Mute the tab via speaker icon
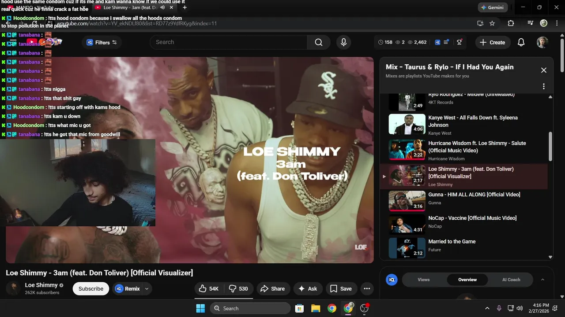The image size is (565, 317). click(x=162, y=7)
